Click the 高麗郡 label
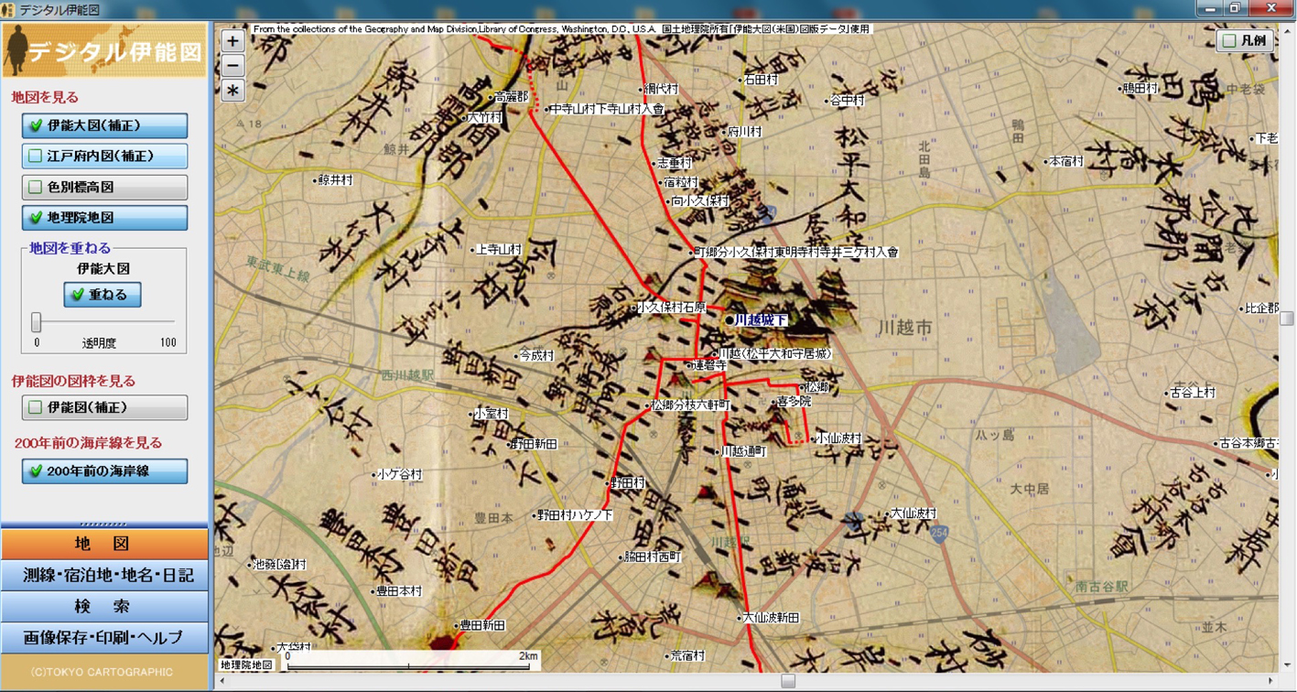The height and width of the screenshot is (692, 1297). 511,96
